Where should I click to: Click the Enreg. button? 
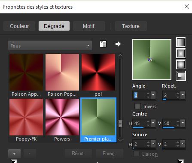click(110, 154)
